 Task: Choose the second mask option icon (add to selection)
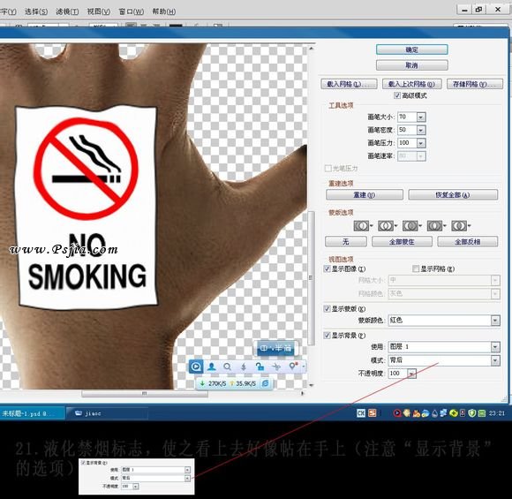(x=387, y=226)
